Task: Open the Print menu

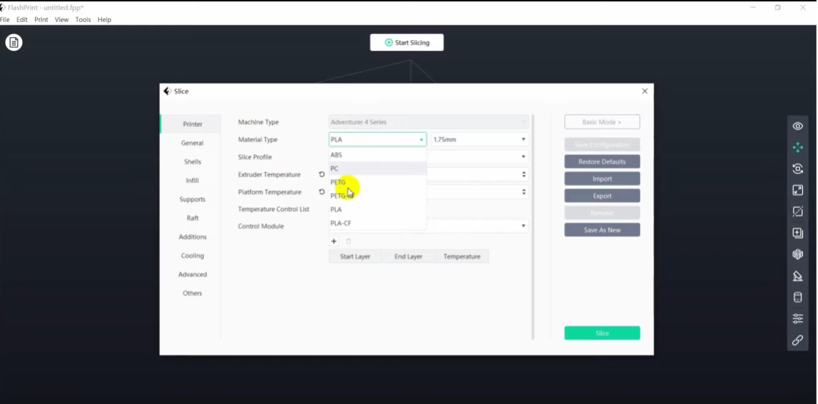Action: pos(41,20)
